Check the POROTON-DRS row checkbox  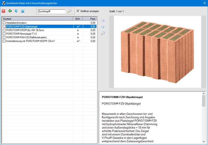coord(4,30)
